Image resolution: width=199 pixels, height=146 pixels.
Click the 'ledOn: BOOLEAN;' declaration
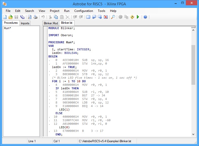click(x=65, y=53)
